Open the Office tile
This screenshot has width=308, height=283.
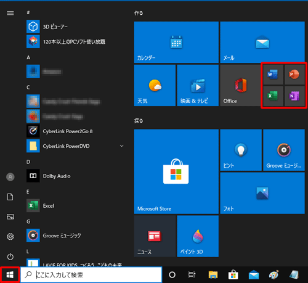241,85
